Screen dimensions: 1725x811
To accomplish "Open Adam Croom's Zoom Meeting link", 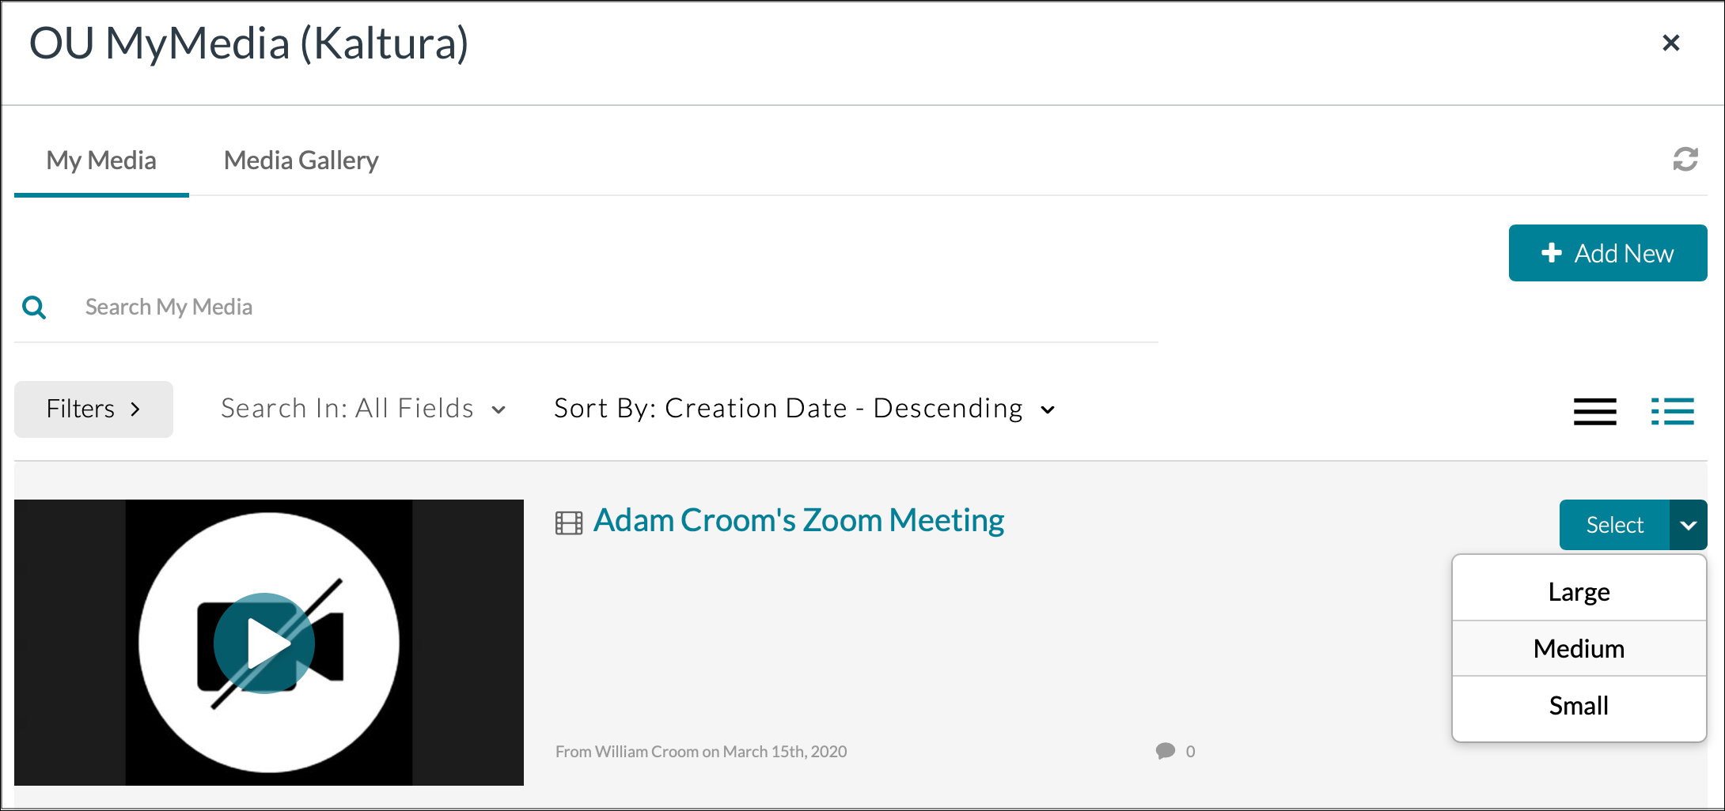I will tap(798, 521).
